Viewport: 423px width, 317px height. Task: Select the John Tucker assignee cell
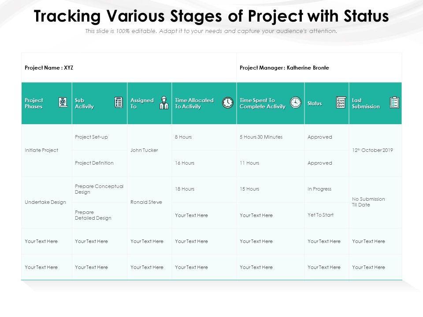tap(144, 150)
